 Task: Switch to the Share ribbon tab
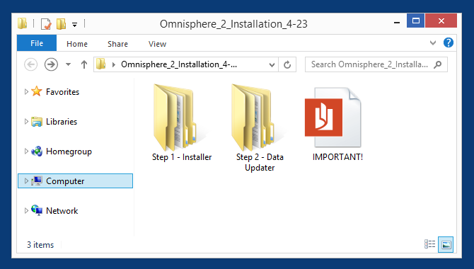pyautogui.click(x=117, y=44)
